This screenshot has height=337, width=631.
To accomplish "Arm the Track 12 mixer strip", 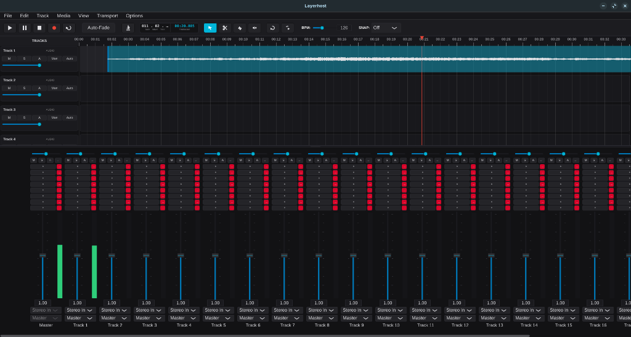I will (464, 161).
